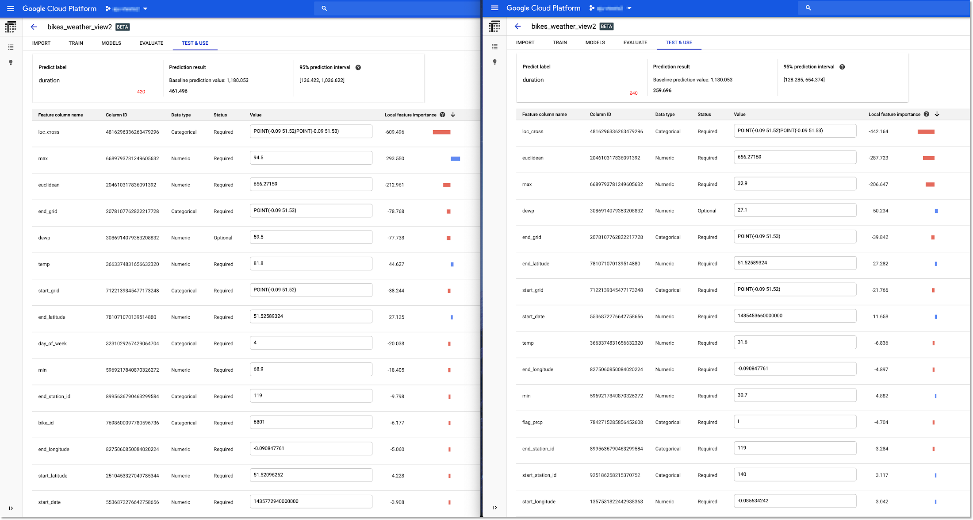Edit the dewp value field showing 27.1

pos(795,210)
